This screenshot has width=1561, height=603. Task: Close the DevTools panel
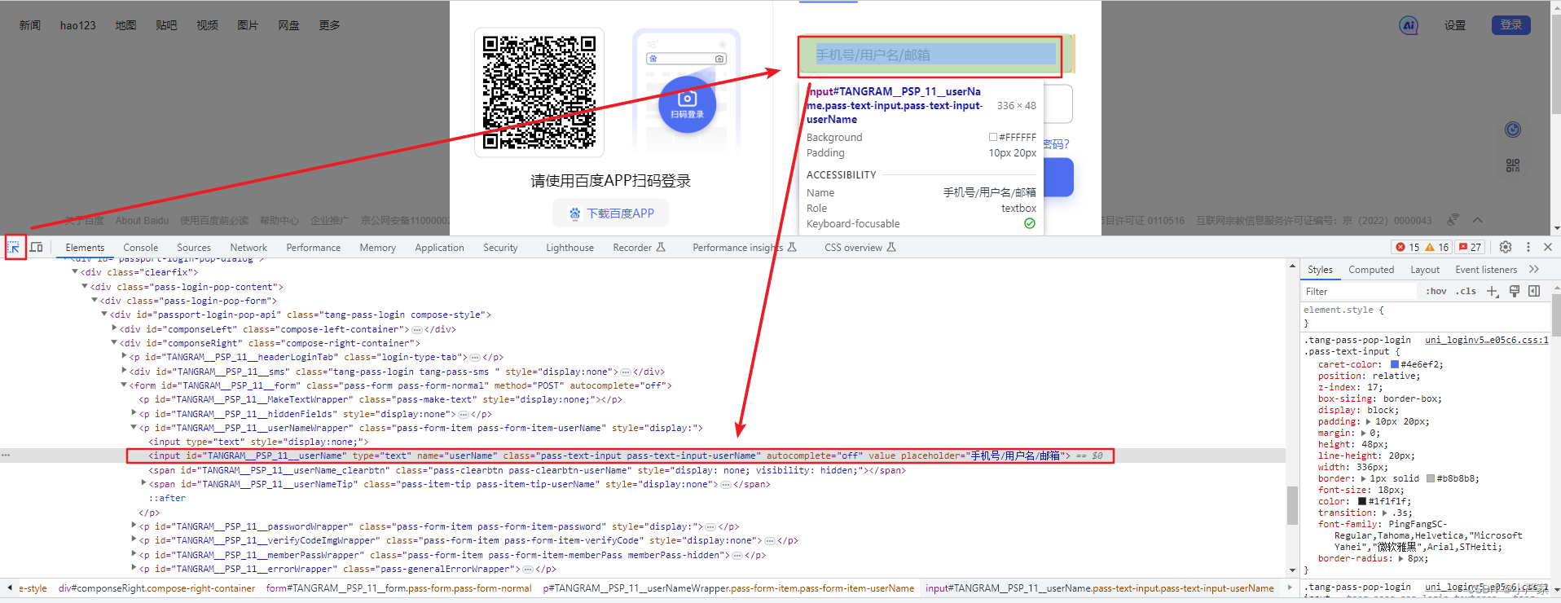coord(1548,247)
